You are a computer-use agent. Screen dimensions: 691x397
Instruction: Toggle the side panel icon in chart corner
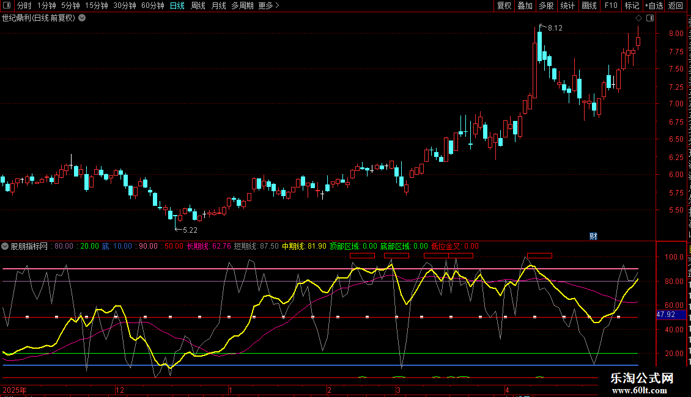click(x=650, y=18)
